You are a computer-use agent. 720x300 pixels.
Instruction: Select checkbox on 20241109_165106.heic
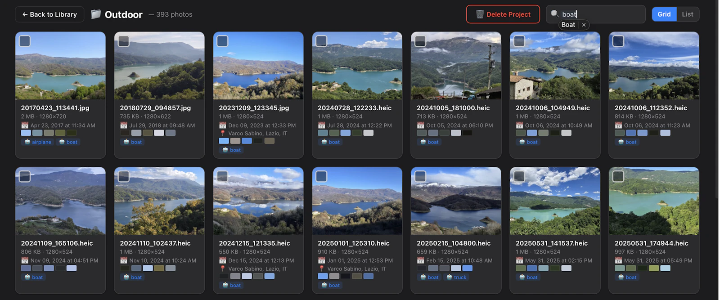[25, 176]
